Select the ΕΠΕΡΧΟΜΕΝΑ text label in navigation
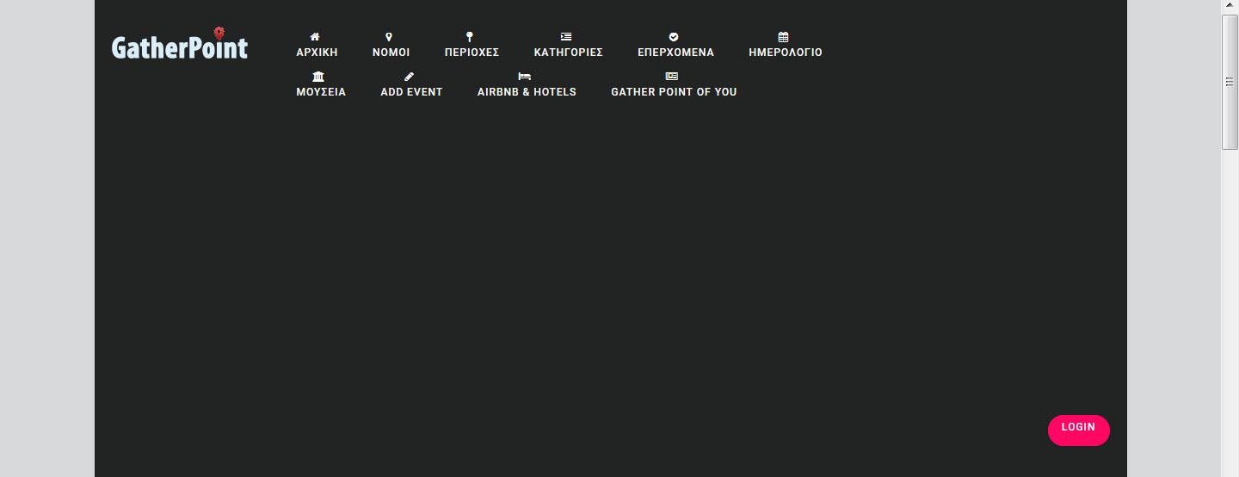 (675, 53)
